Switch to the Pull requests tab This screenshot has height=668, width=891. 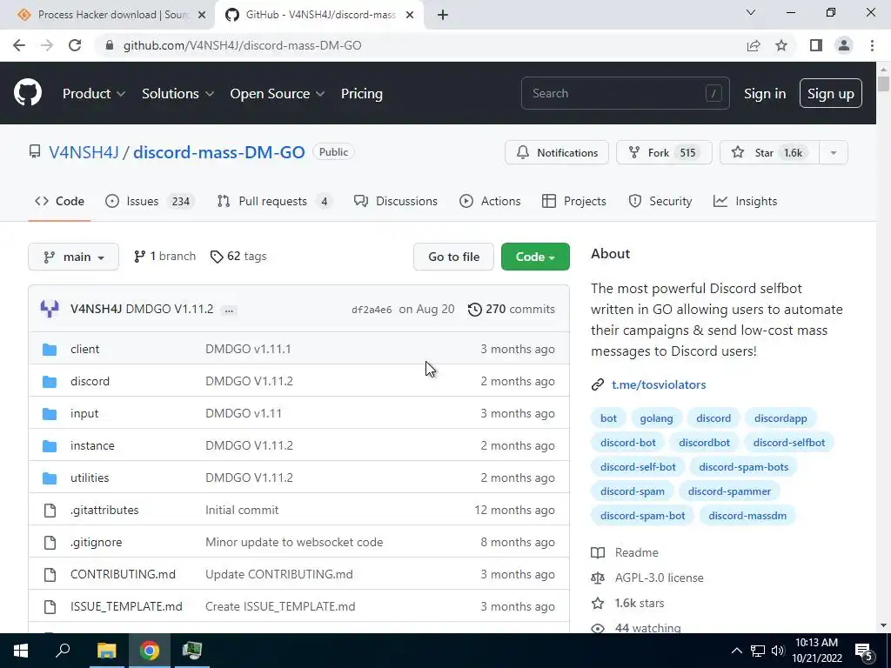[274, 201]
